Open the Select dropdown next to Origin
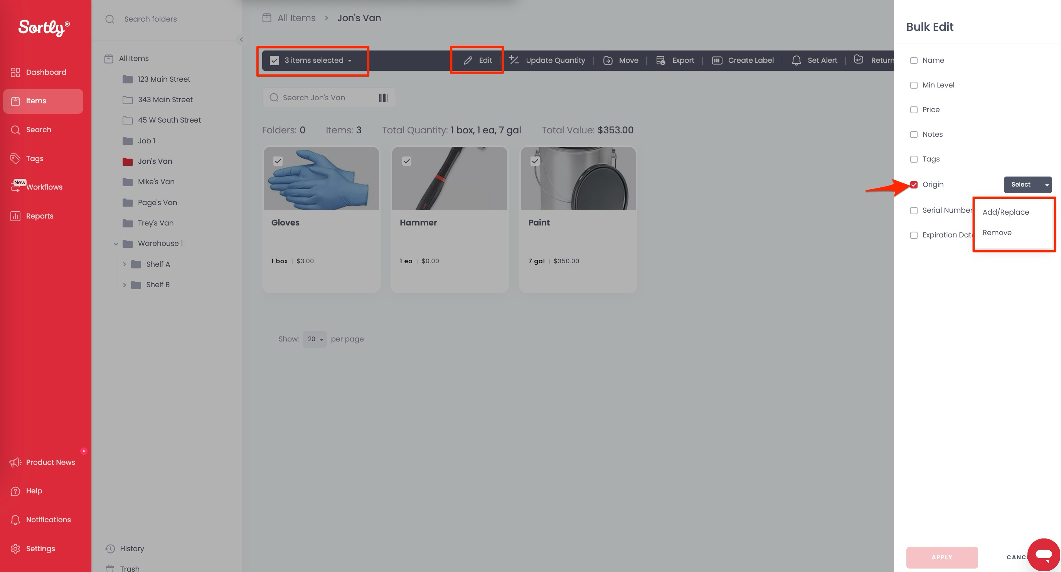Screen dimensions: 1061x572 1027,185
